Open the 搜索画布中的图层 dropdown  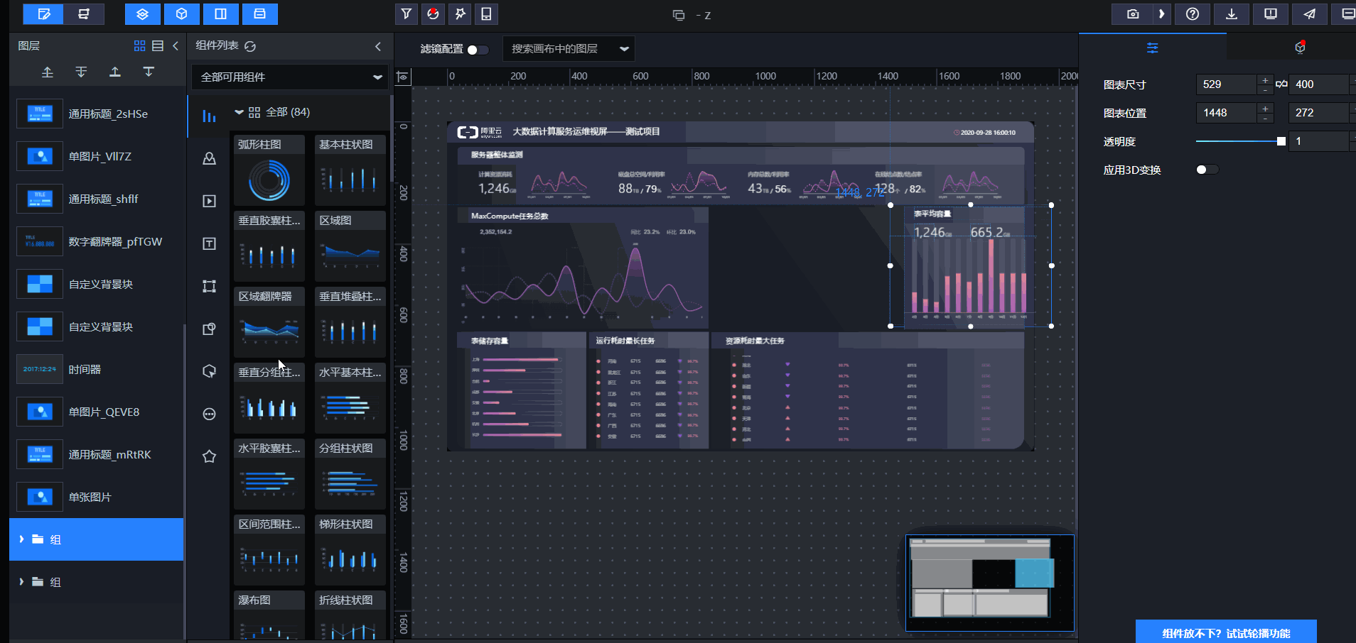tap(569, 49)
